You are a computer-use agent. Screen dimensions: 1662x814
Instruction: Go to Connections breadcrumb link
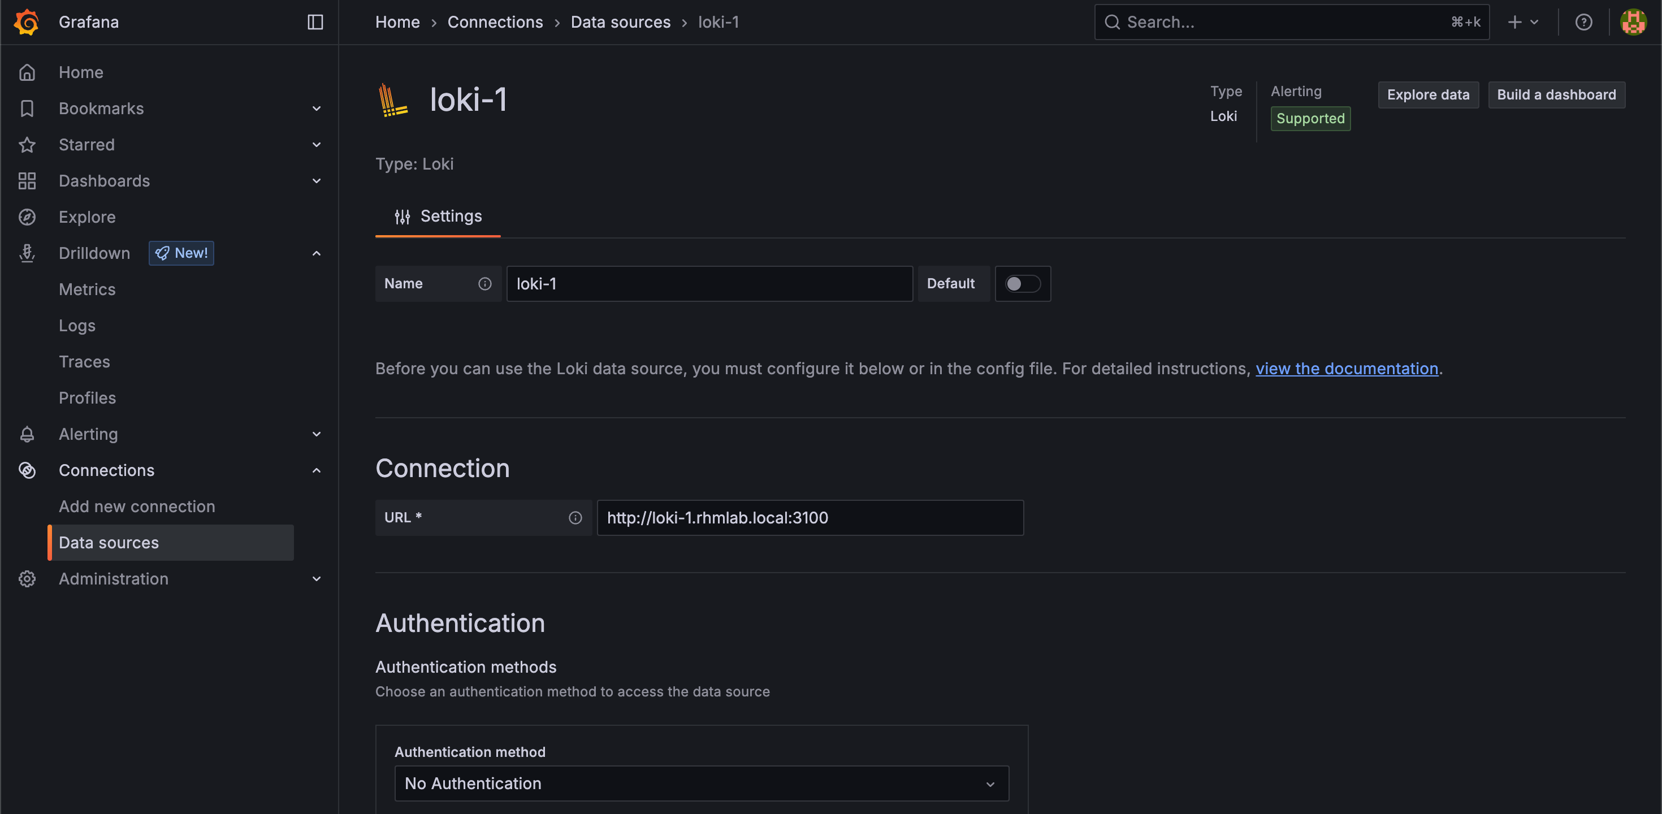click(495, 22)
